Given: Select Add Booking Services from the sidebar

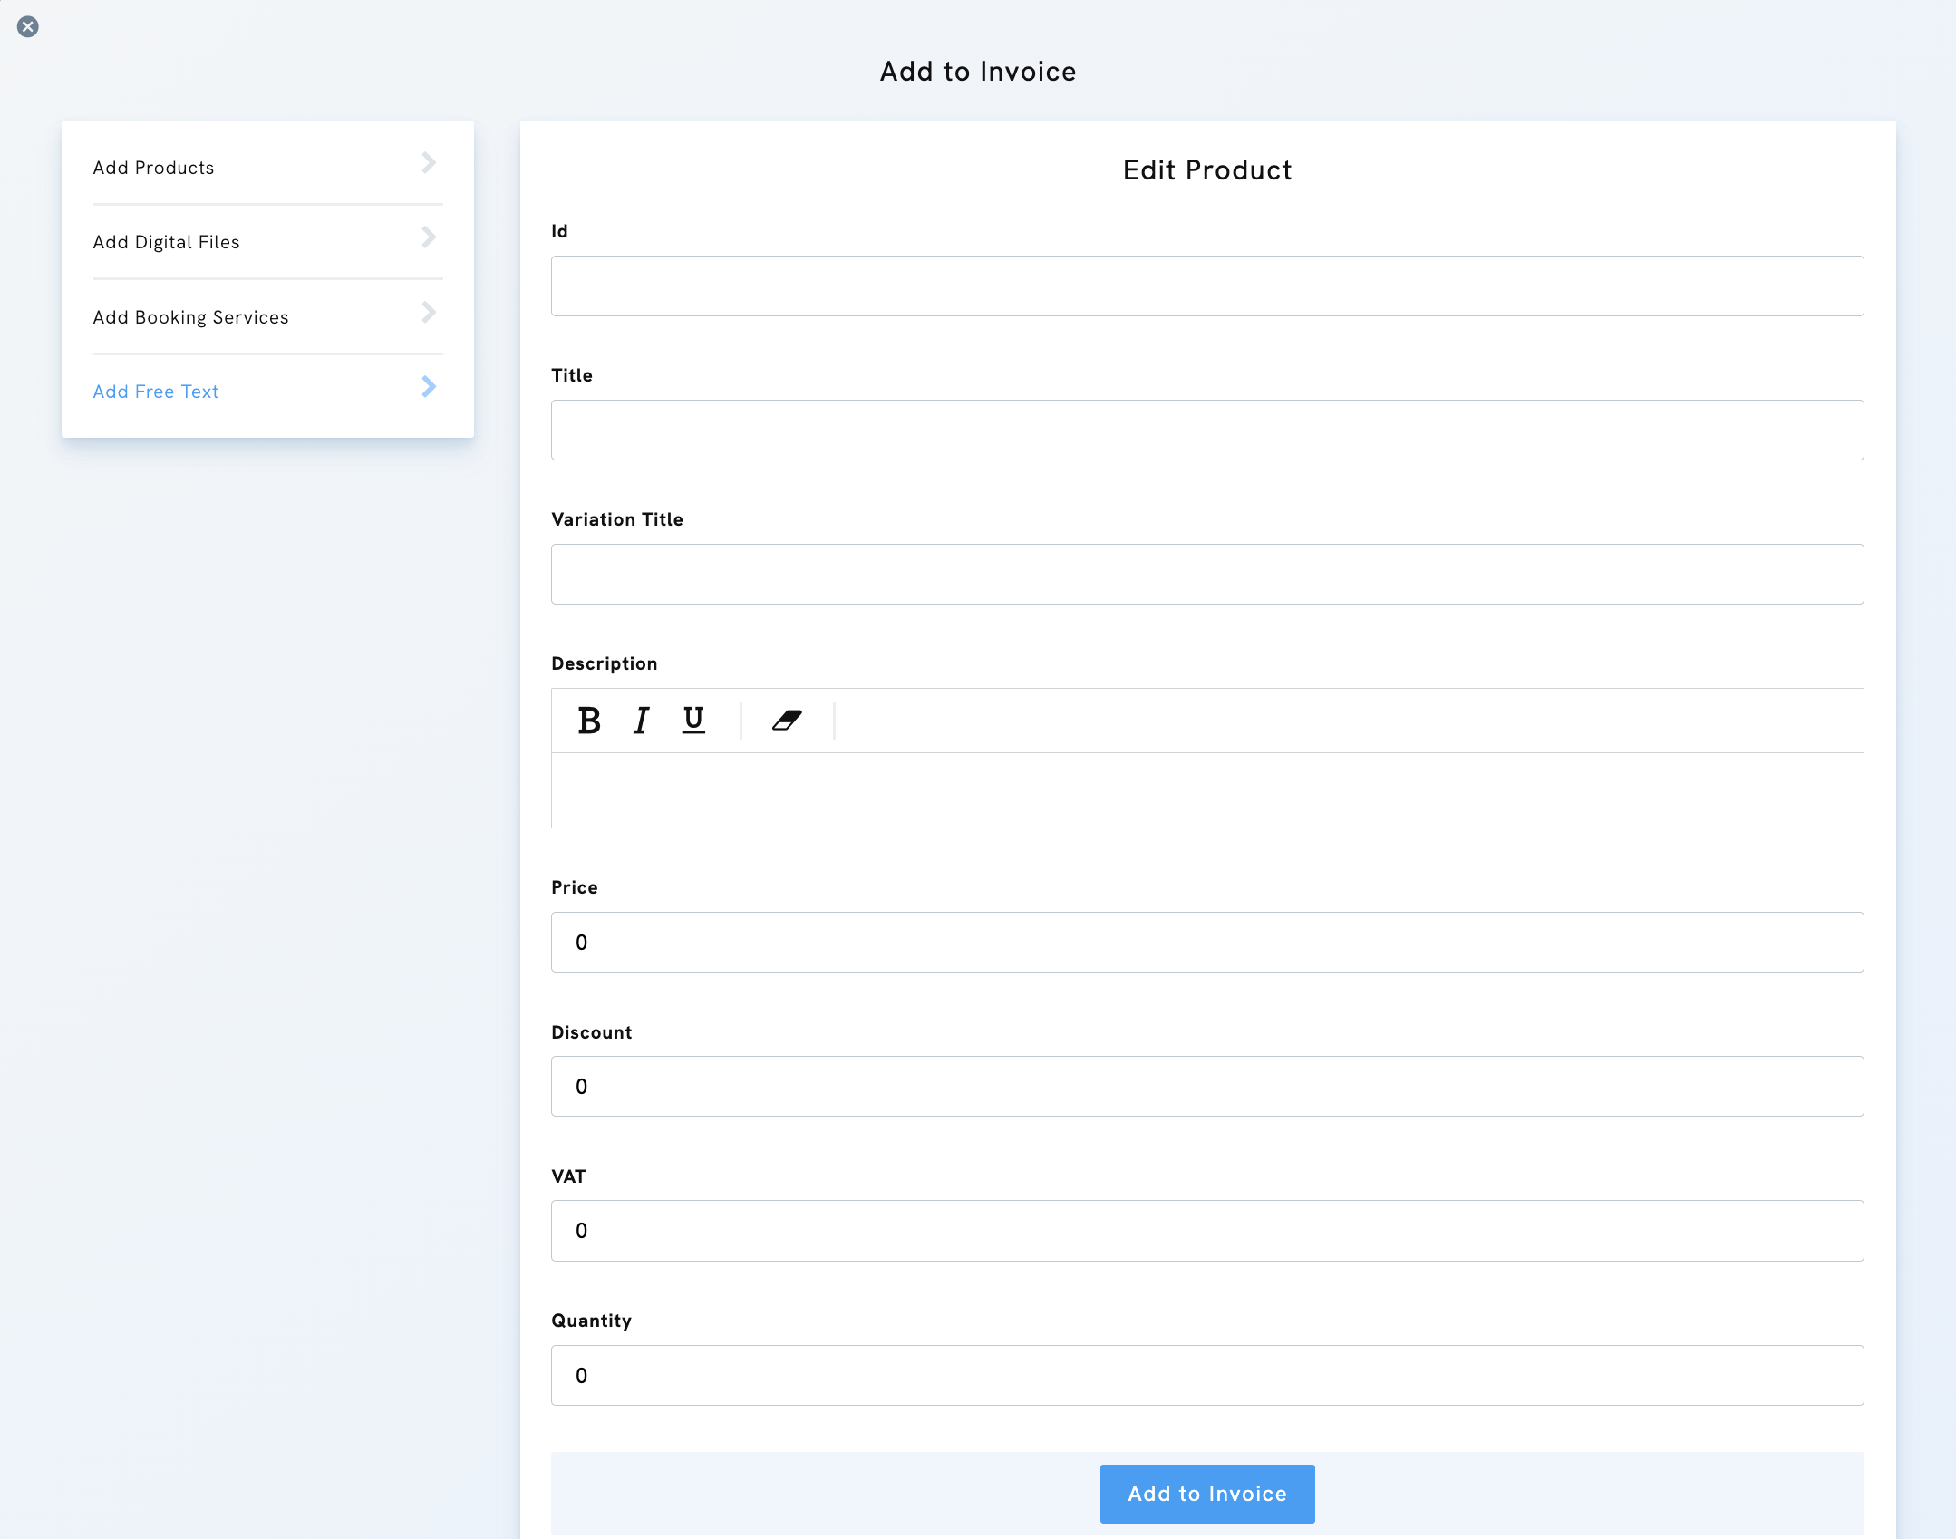Looking at the screenshot, I should (x=190, y=317).
